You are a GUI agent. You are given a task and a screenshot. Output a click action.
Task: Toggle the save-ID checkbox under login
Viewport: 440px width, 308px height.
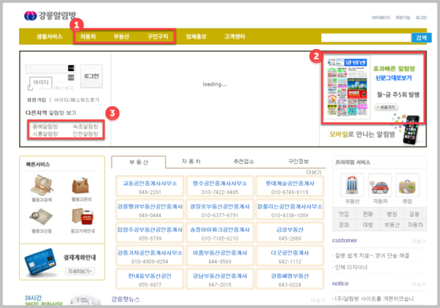pyautogui.click(x=30, y=88)
